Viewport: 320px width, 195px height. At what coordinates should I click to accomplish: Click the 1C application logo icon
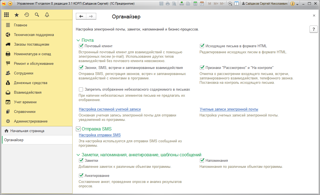coord(4,4)
